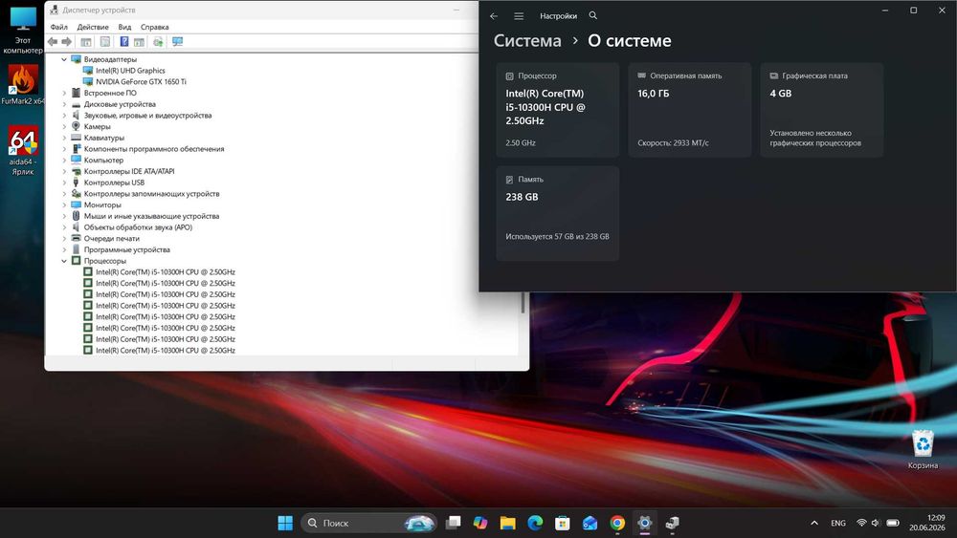Open the hamburger navigation menu in Settings
The image size is (957, 538).
click(519, 16)
